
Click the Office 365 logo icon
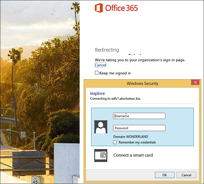coord(99,8)
